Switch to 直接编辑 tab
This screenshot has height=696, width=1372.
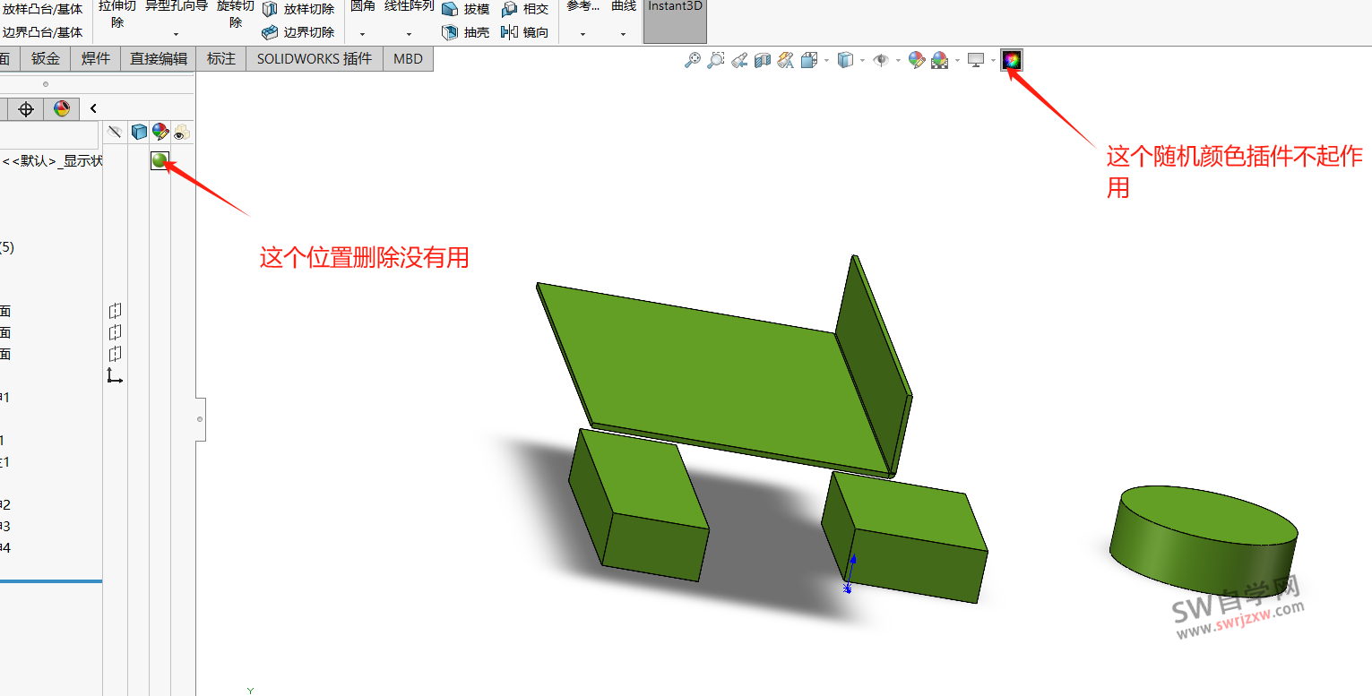point(159,59)
